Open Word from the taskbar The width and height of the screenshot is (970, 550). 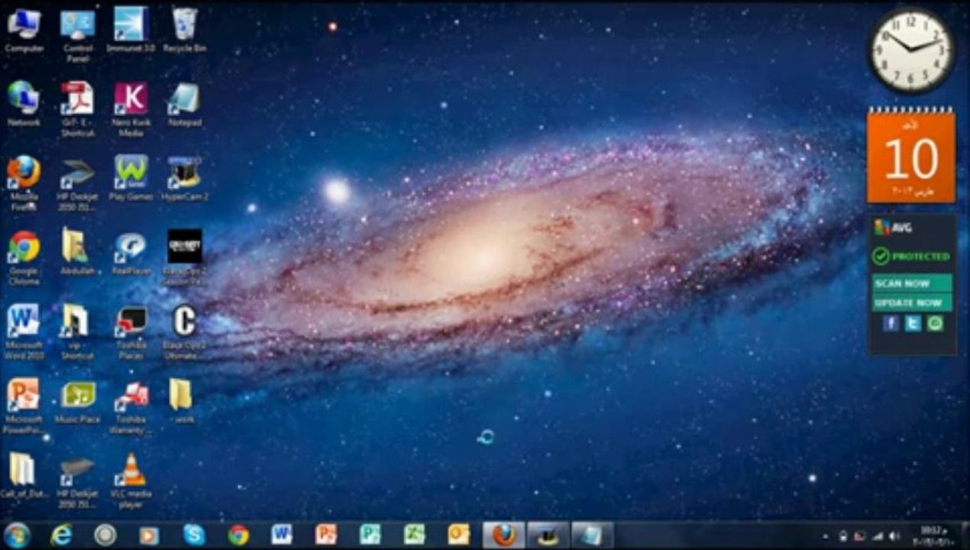pos(282,535)
